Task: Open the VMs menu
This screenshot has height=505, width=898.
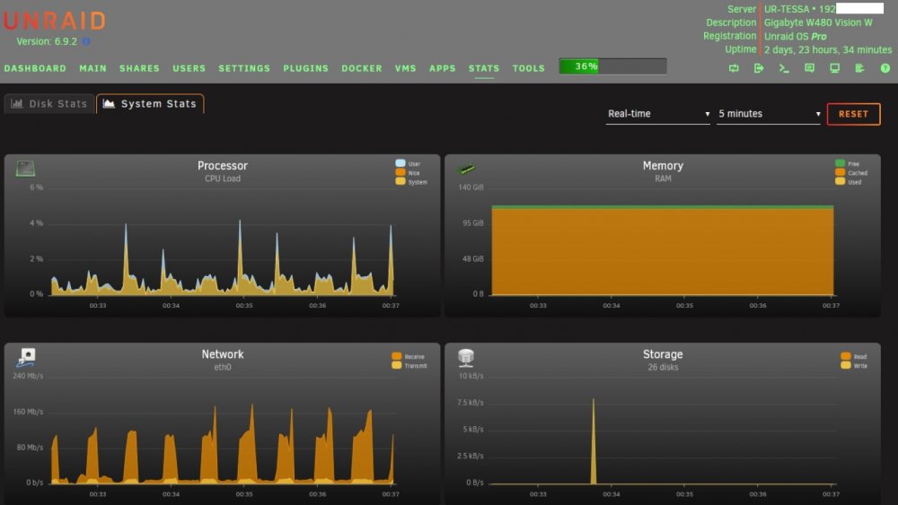Action: [406, 68]
